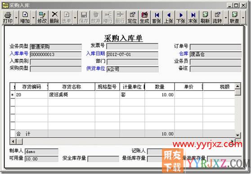
Task: Jump to last record with 末张
Action: (x=193, y=18)
